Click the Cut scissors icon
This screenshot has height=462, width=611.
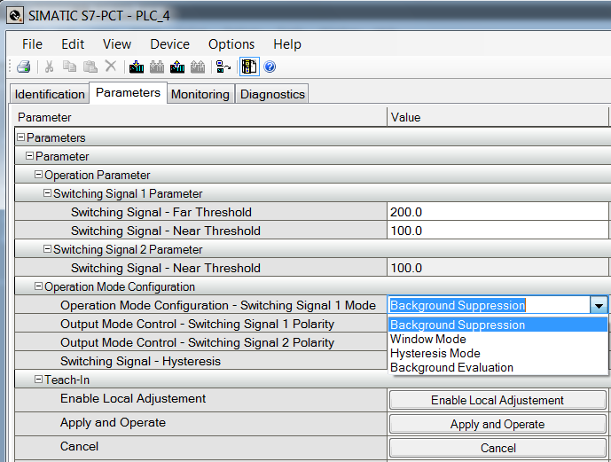[x=49, y=67]
